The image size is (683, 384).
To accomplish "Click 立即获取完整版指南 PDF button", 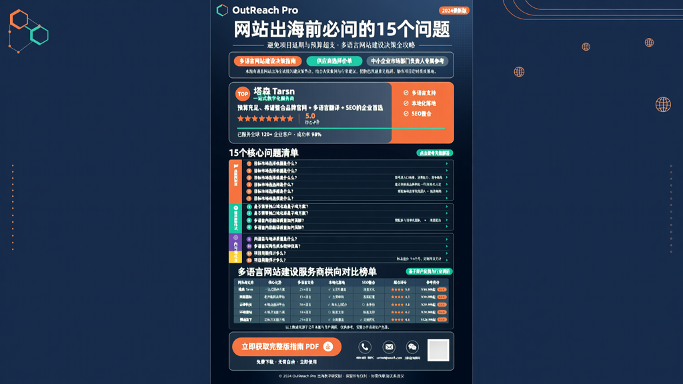I will pos(287,347).
